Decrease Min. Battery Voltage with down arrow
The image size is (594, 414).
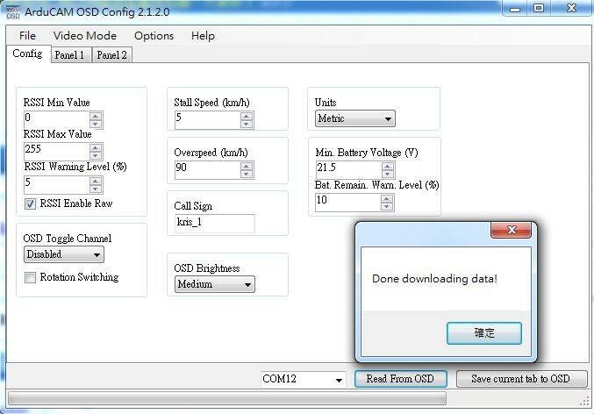tap(388, 174)
